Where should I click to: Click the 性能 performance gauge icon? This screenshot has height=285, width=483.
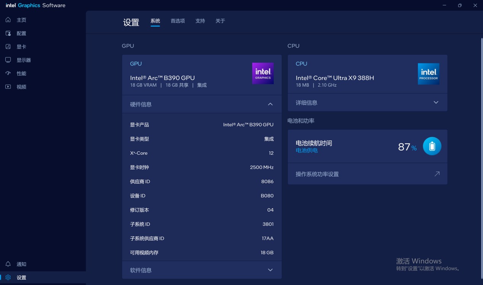[8, 73]
